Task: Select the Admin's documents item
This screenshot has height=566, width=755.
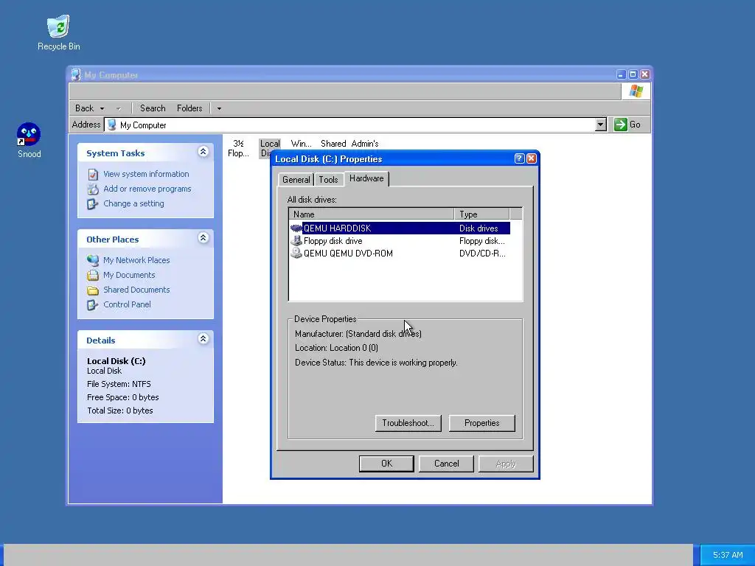Action: pos(364,144)
